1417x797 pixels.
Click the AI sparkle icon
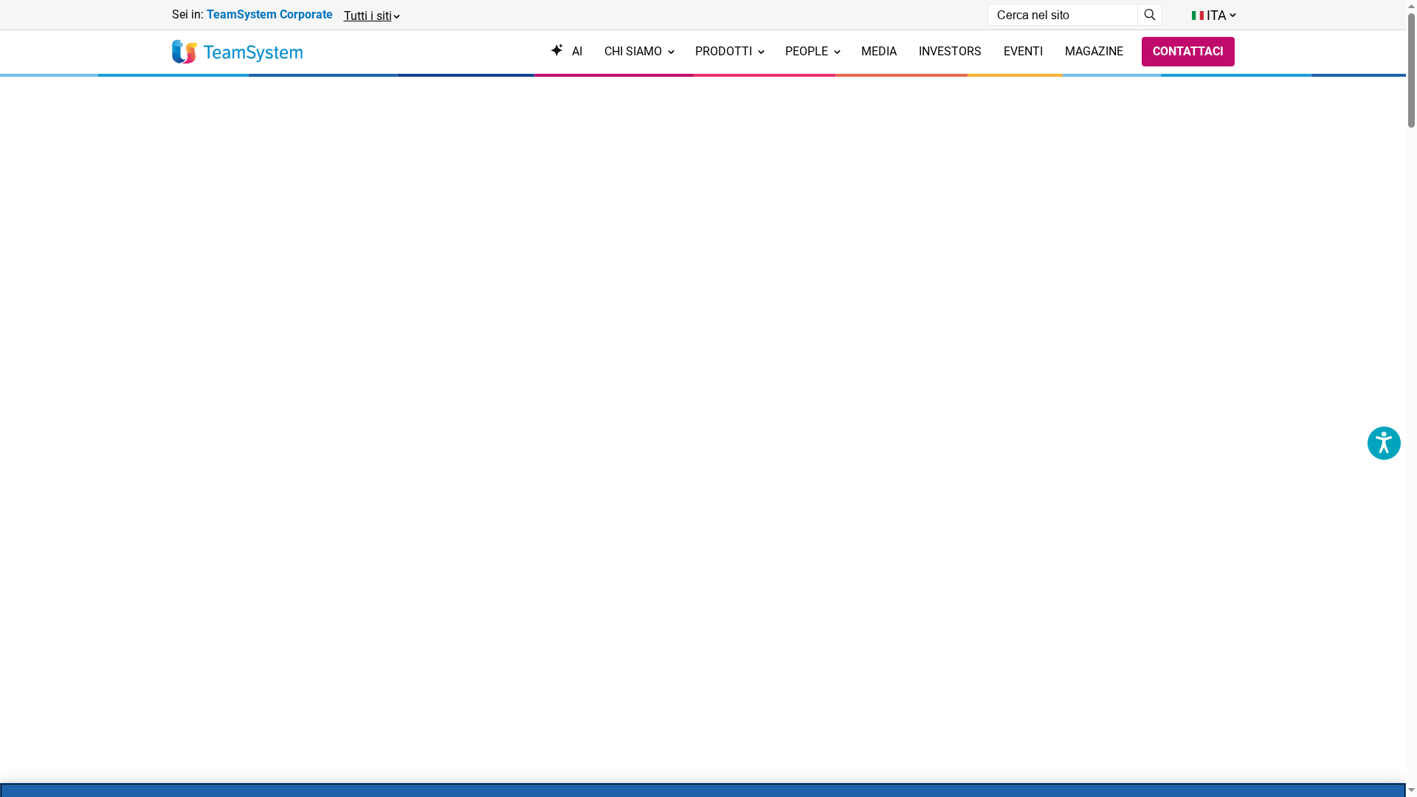(x=556, y=50)
